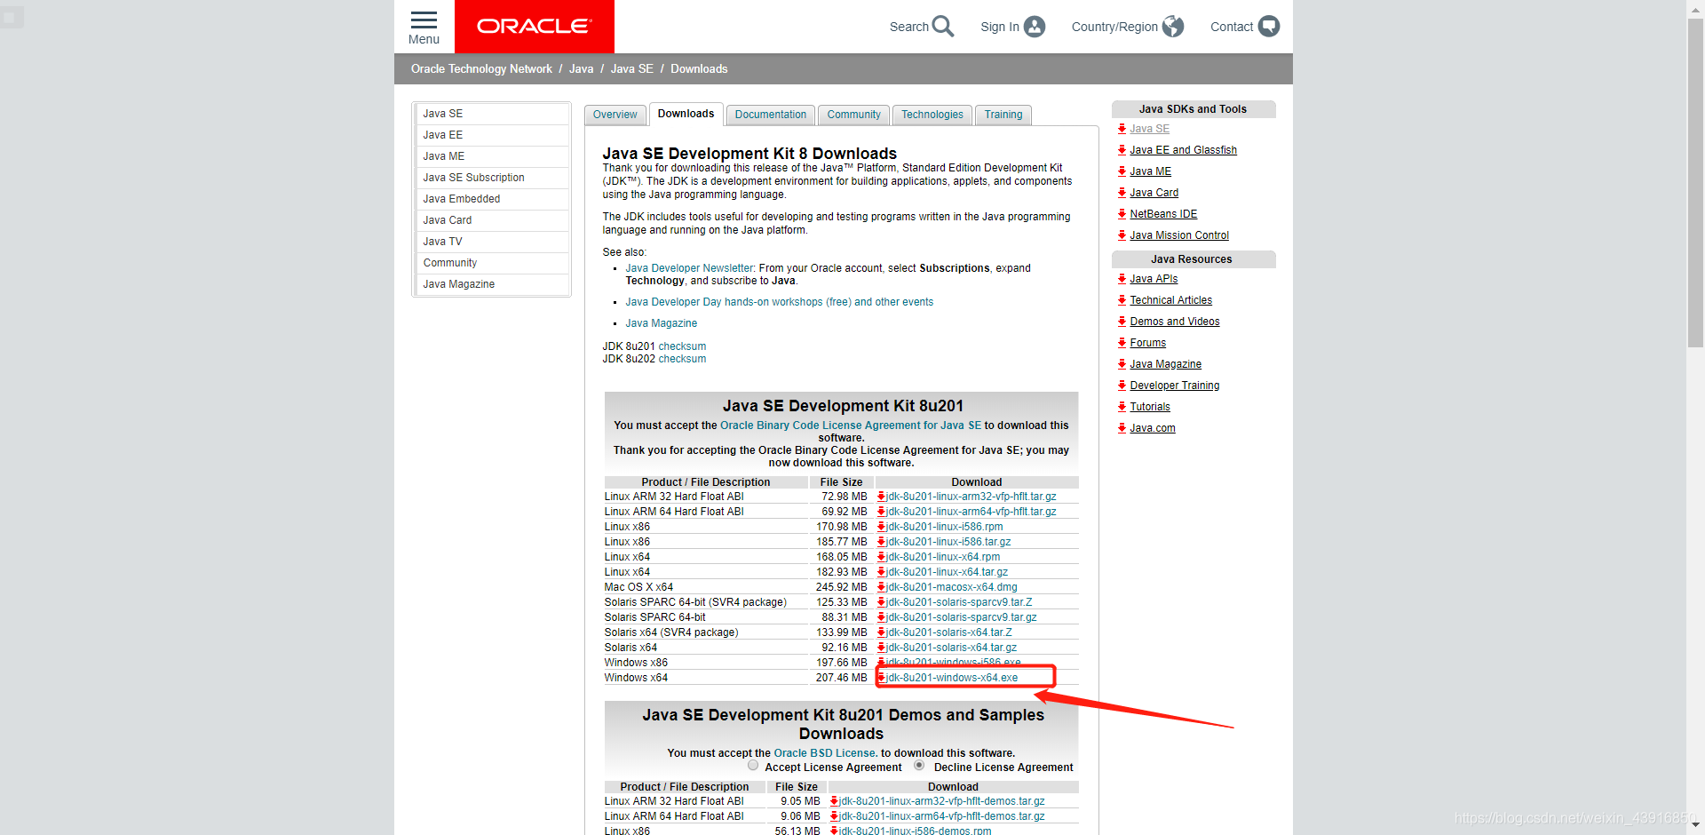Click the download icon beside Demos and Videos
Viewport: 1705px width, 835px height.
pyautogui.click(x=1122, y=321)
